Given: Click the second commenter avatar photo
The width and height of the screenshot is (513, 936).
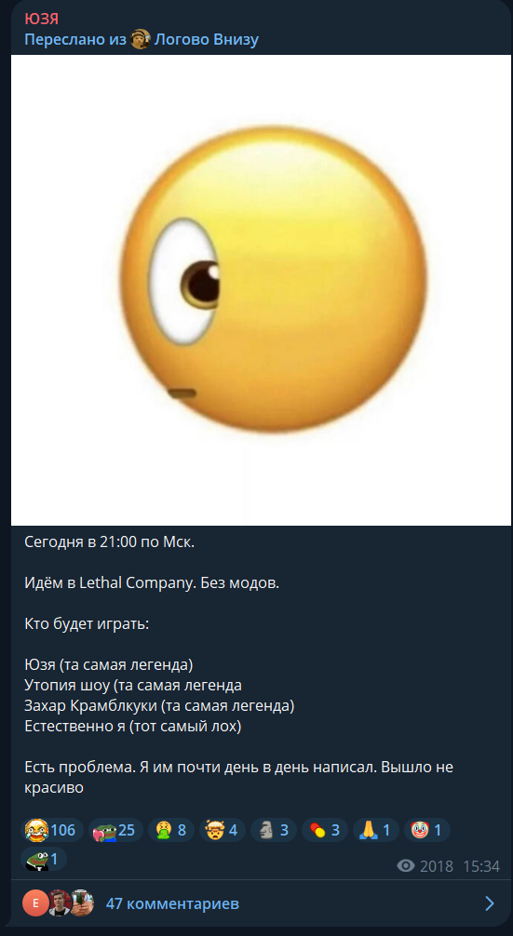Looking at the screenshot, I should coord(60,903).
